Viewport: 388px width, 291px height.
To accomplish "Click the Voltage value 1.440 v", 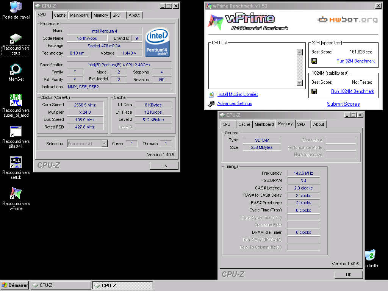I will coord(129,53).
